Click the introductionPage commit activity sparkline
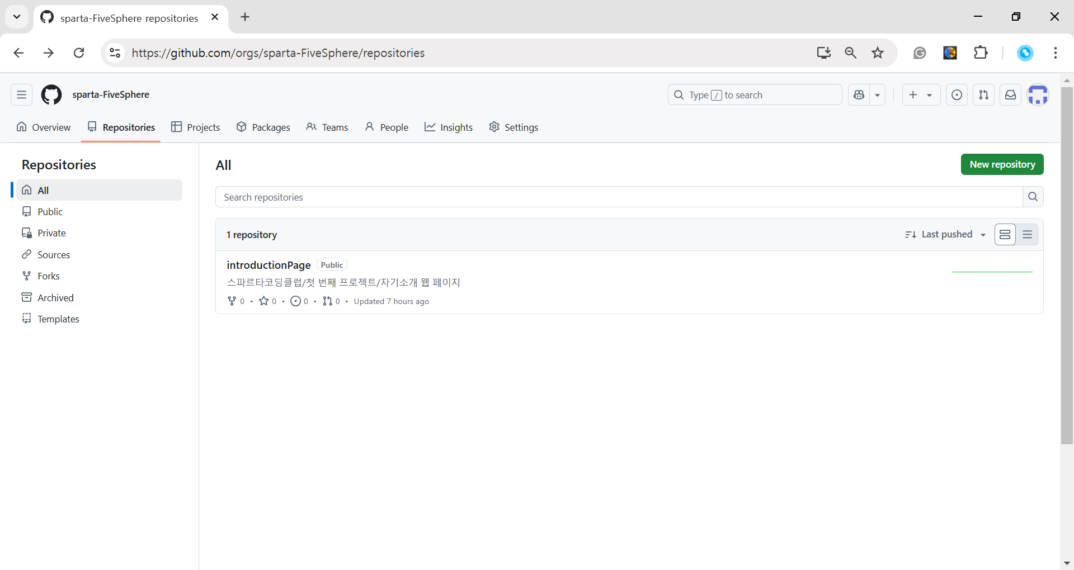Screen dimensions: 1074x570 pyautogui.click(x=992, y=272)
